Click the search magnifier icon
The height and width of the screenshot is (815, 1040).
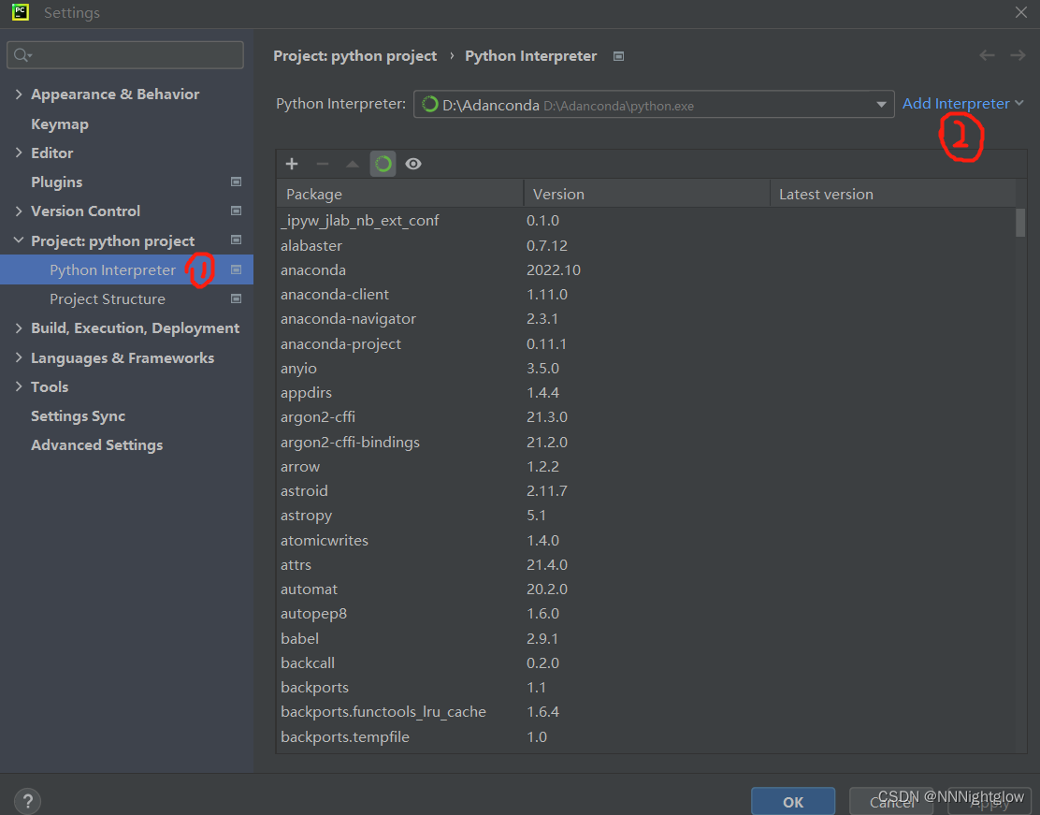[22, 55]
